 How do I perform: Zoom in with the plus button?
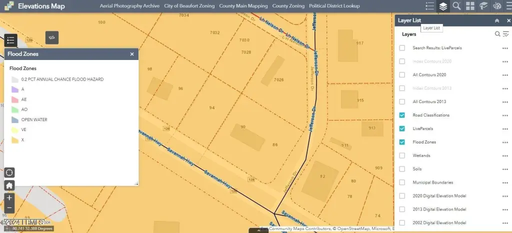(x=9, y=198)
